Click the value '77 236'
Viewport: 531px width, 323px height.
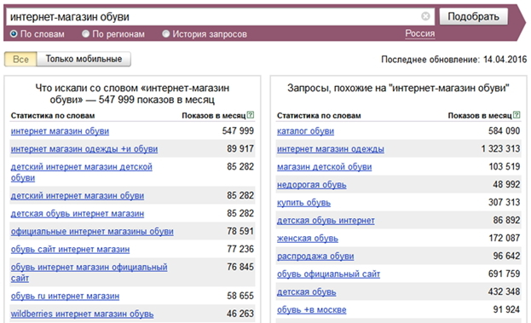point(240,249)
